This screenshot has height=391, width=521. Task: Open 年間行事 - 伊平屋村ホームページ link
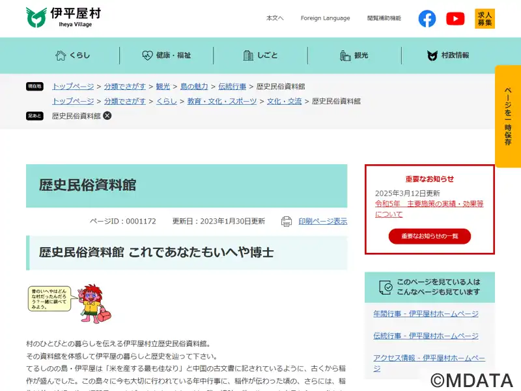pyautogui.click(x=426, y=313)
